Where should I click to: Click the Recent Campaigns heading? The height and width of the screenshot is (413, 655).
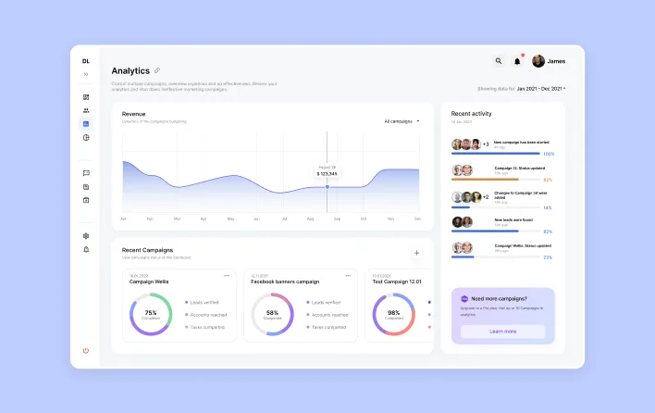(147, 250)
